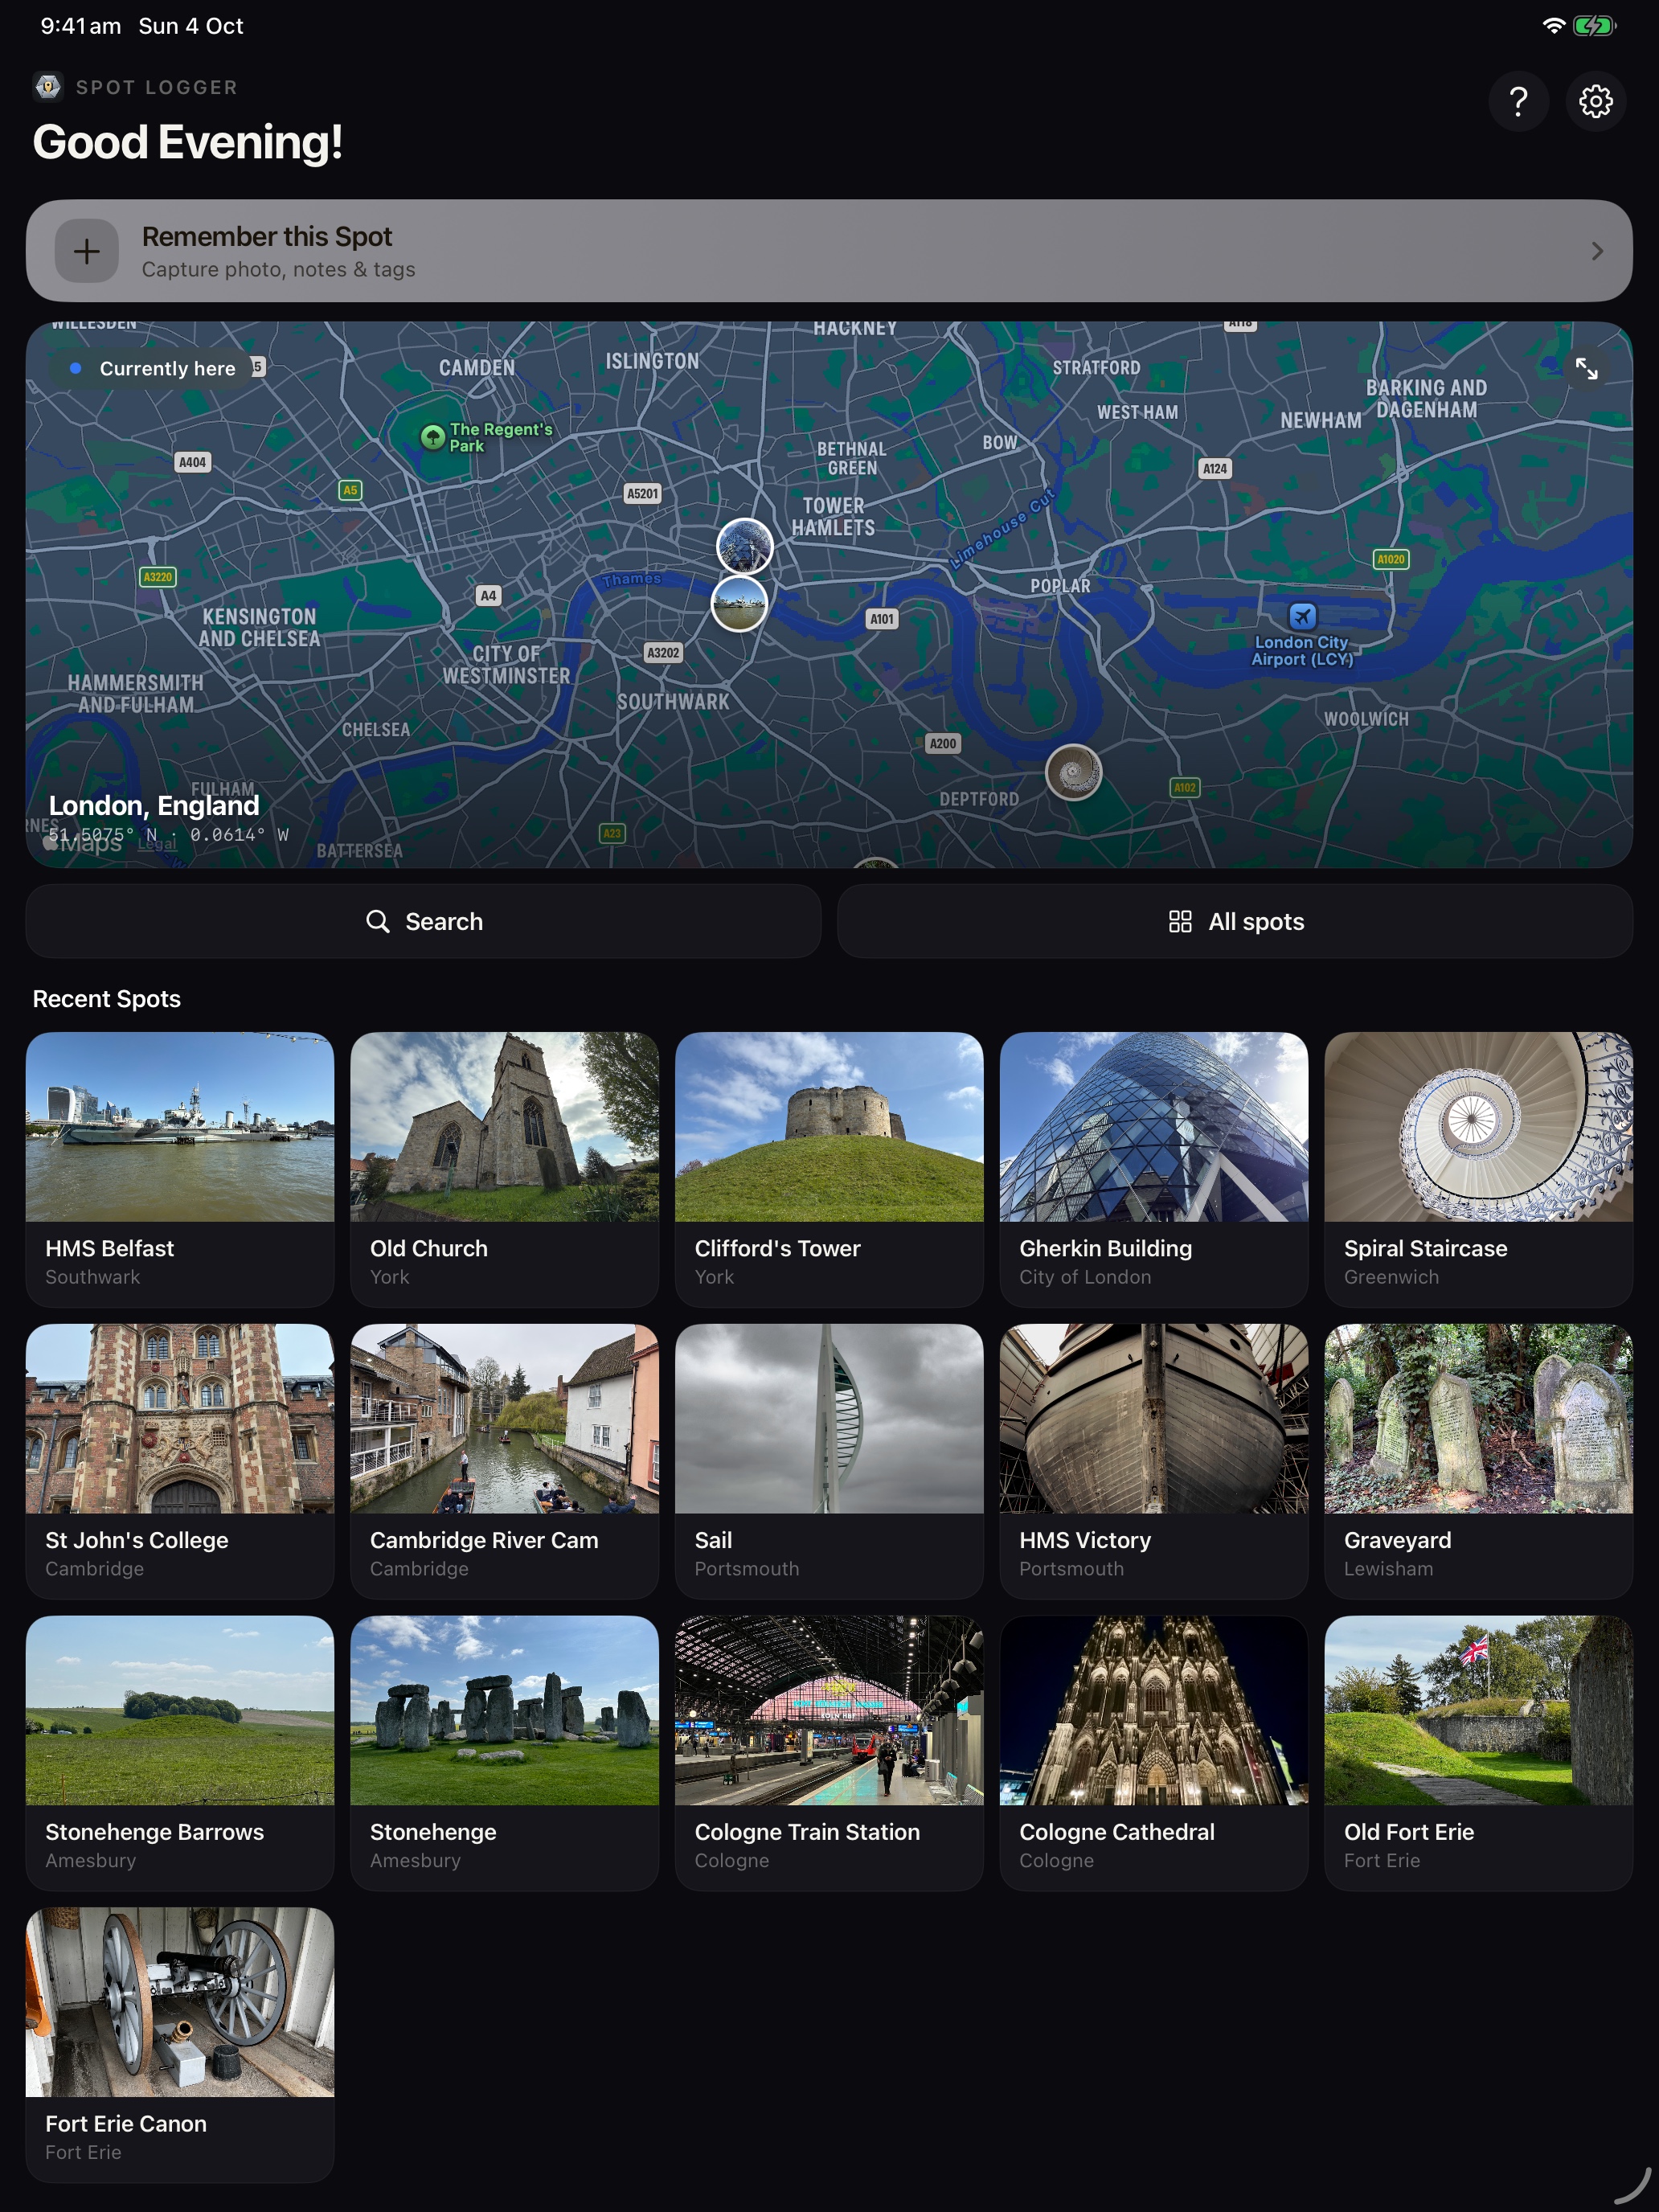The height and width of the screenshot is (2212, 1659).
Task: Open Cologne Cathedral card
Action: point(1154,1753)
